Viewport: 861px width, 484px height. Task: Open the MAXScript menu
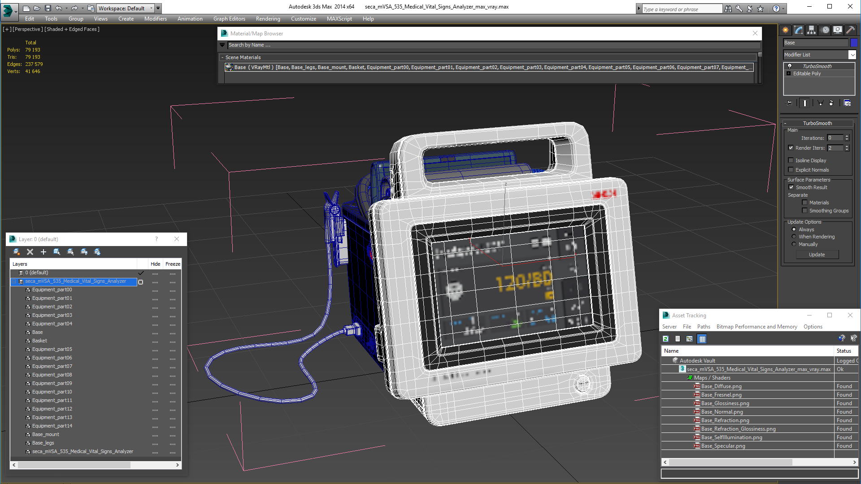point(339,19)
